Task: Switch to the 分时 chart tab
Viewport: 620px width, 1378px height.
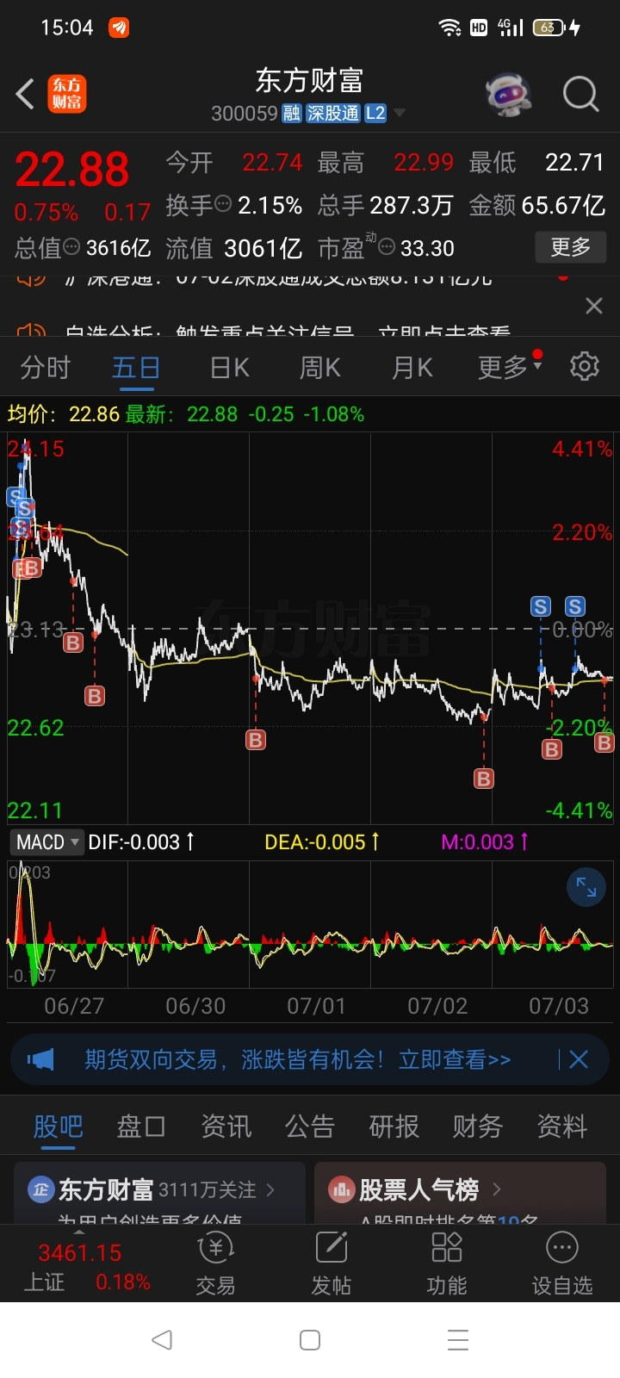Action: click(x=45, y=368)
